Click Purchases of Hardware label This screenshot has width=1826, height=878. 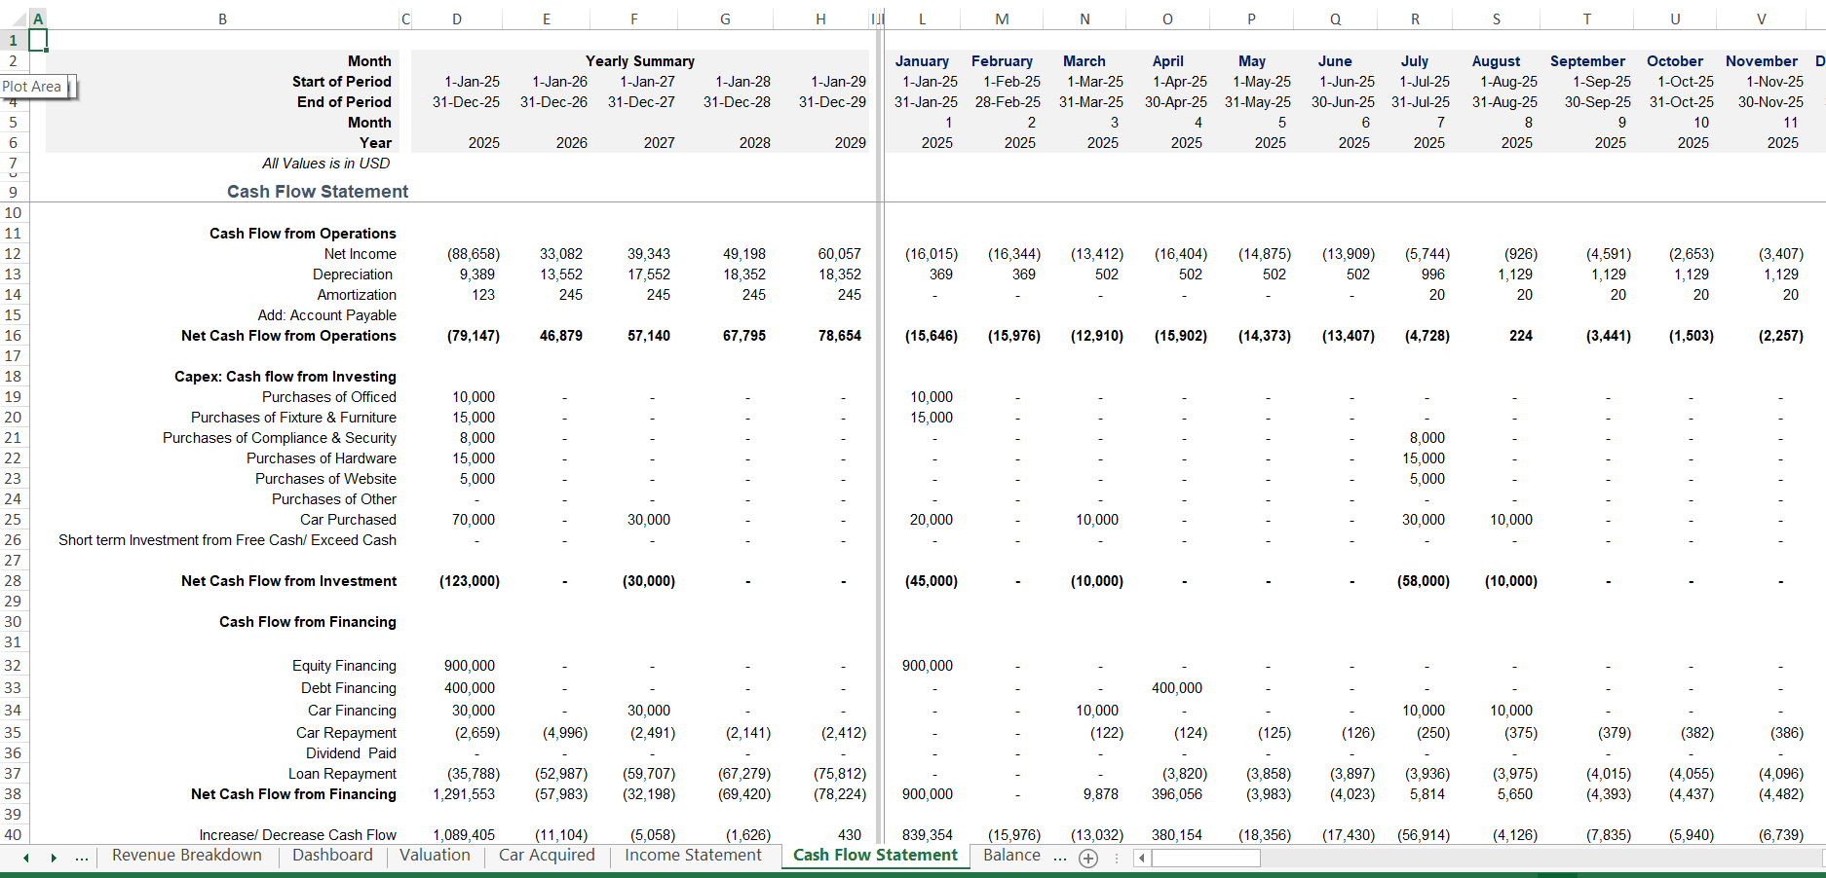pyautogui.click(x=322, y=458)
